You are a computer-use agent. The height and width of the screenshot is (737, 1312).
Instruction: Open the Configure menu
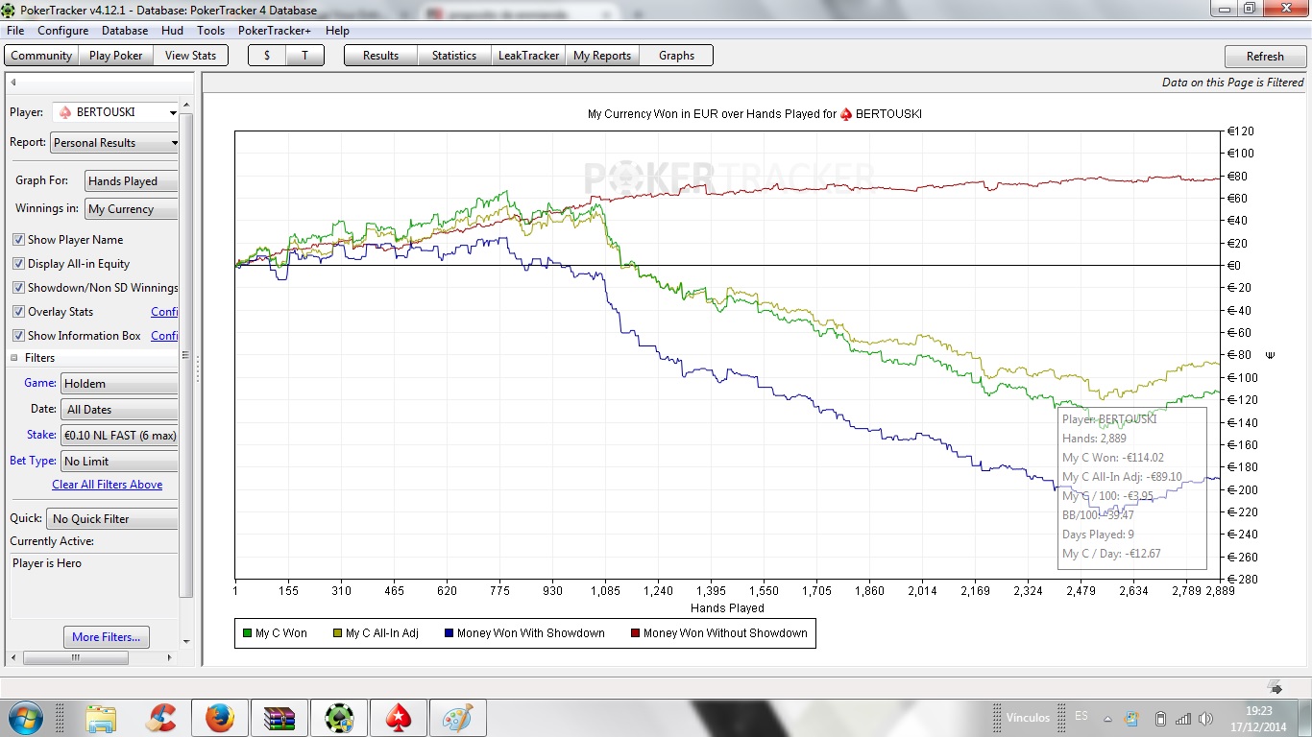62,31
